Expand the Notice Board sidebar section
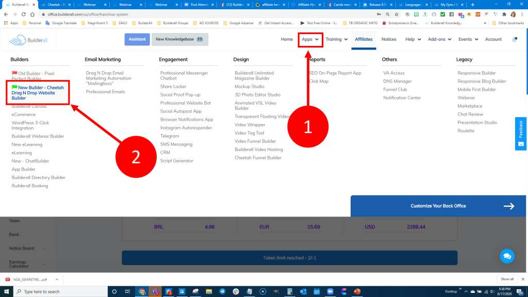 [x=44, y=249]
